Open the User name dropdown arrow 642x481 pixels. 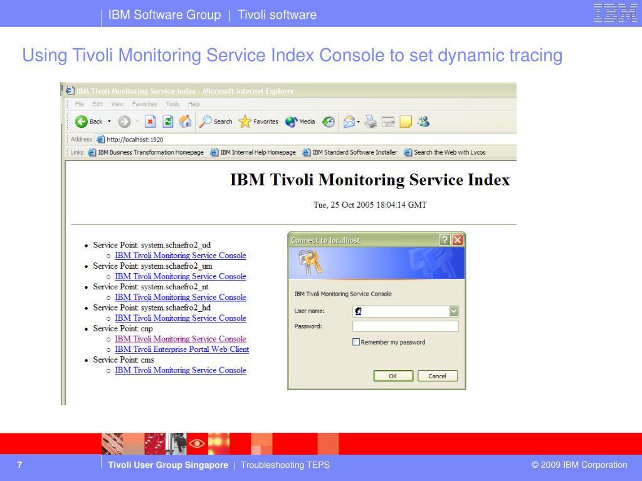click(454, 311)
